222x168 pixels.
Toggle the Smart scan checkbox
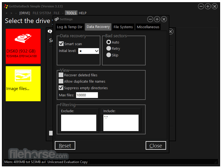[x=61, y=44]
